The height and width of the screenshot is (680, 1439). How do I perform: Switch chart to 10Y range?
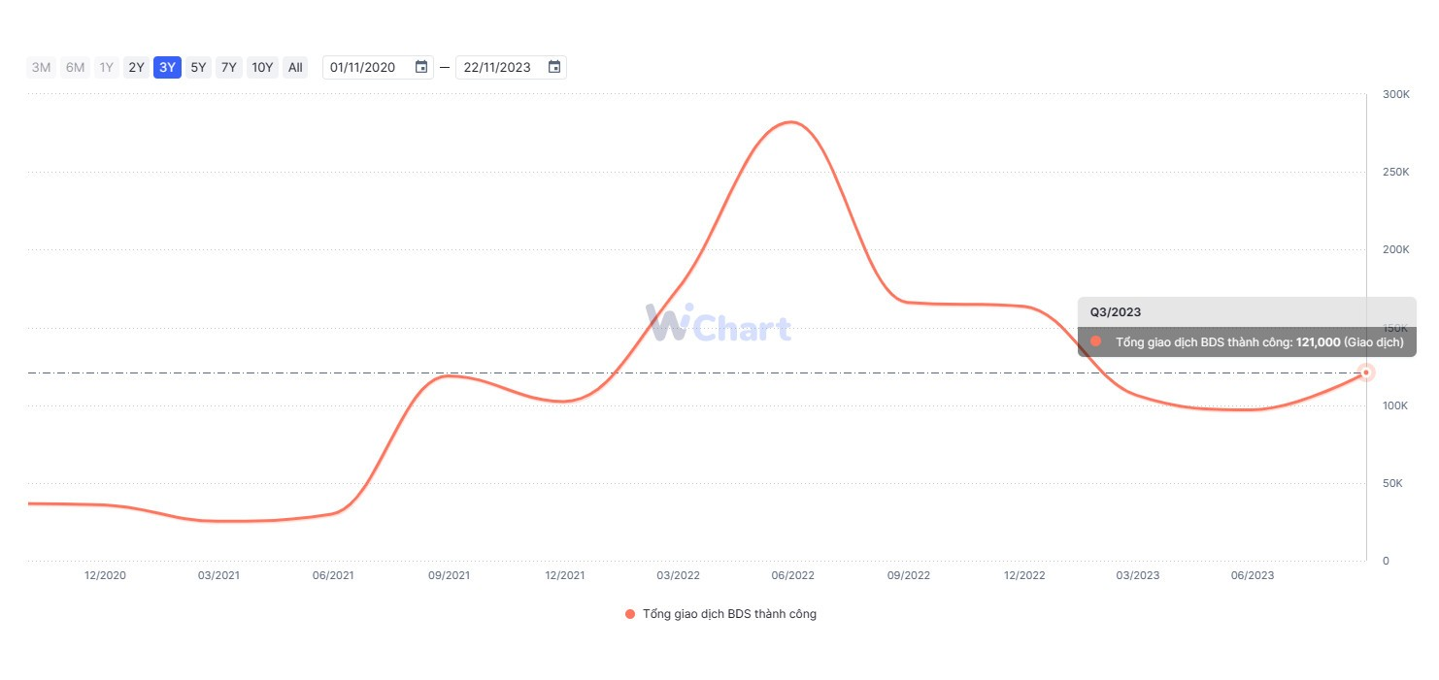(262, 67)
